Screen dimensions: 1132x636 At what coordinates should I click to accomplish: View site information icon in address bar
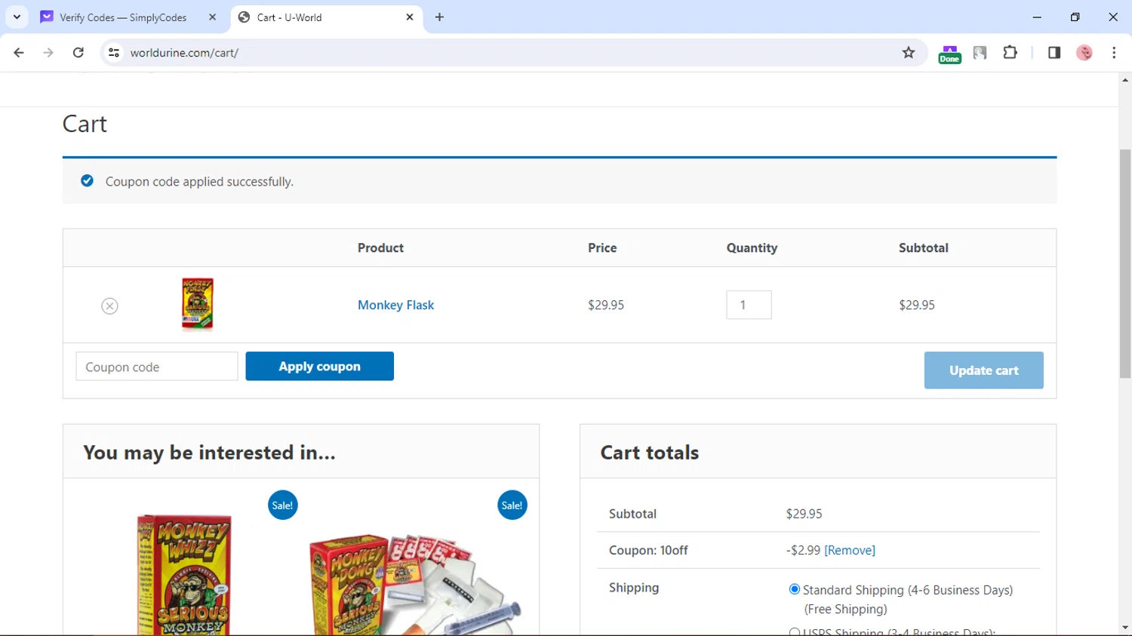[x=114, y=53]
